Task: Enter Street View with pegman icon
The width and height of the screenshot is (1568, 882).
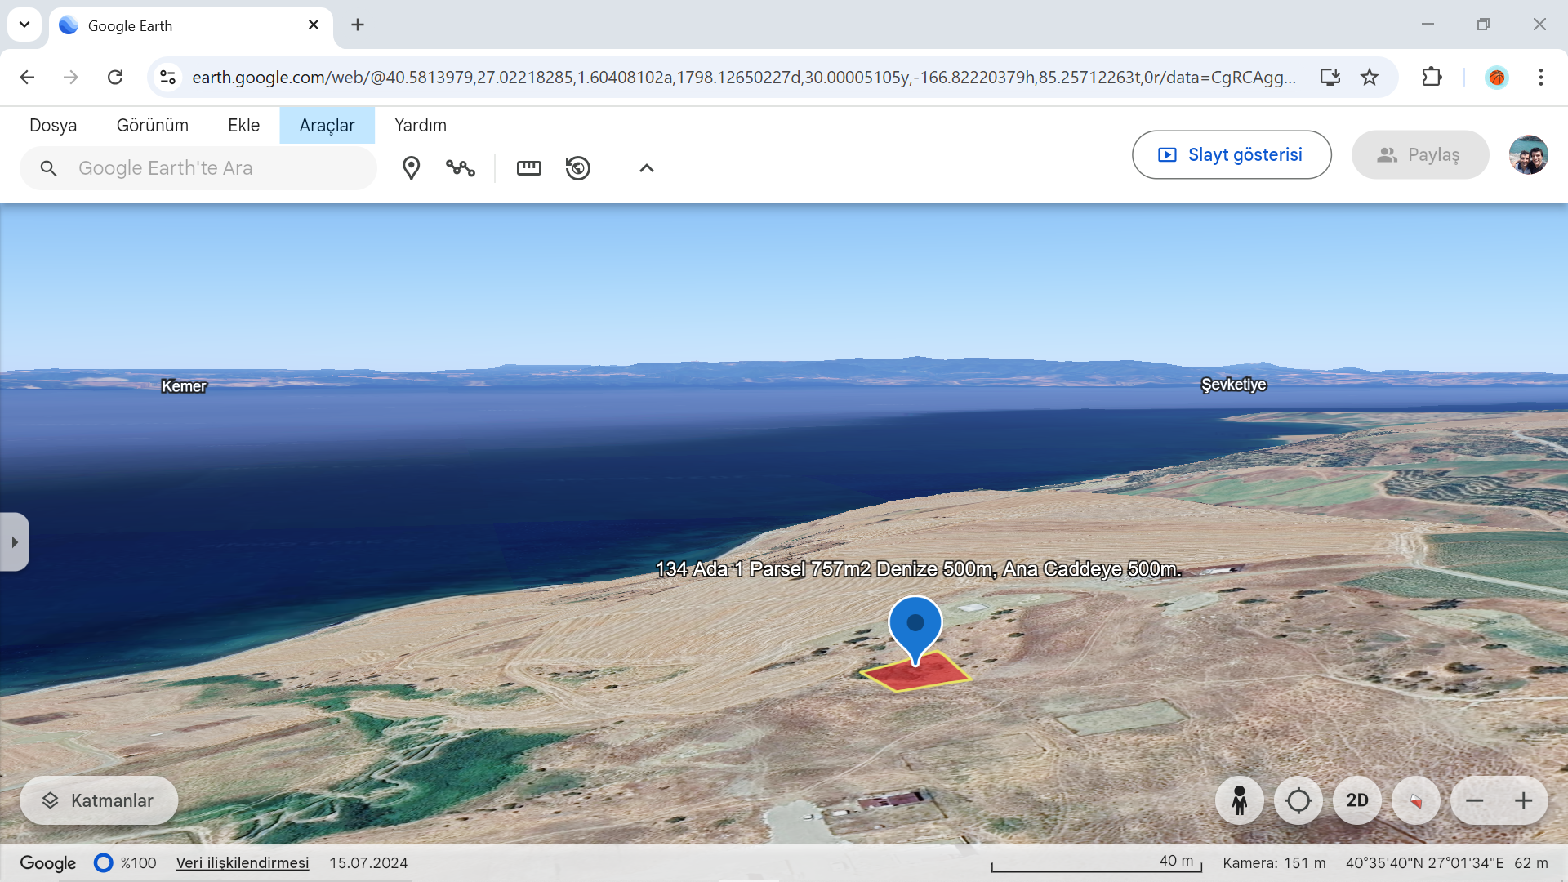Action: click(x=1239, y=800)
